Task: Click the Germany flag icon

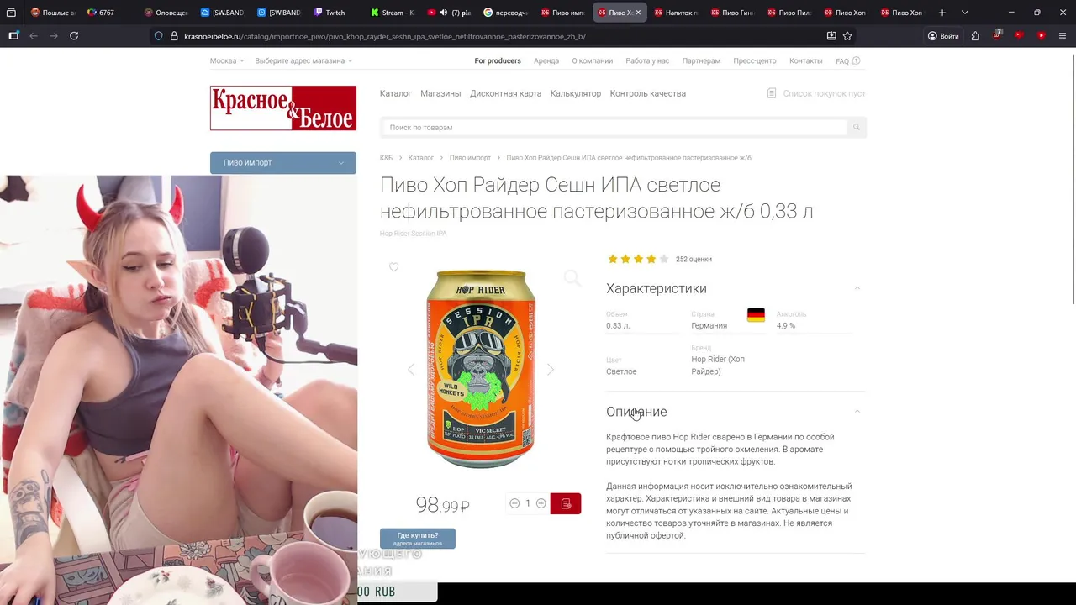Action: point(756,315)
